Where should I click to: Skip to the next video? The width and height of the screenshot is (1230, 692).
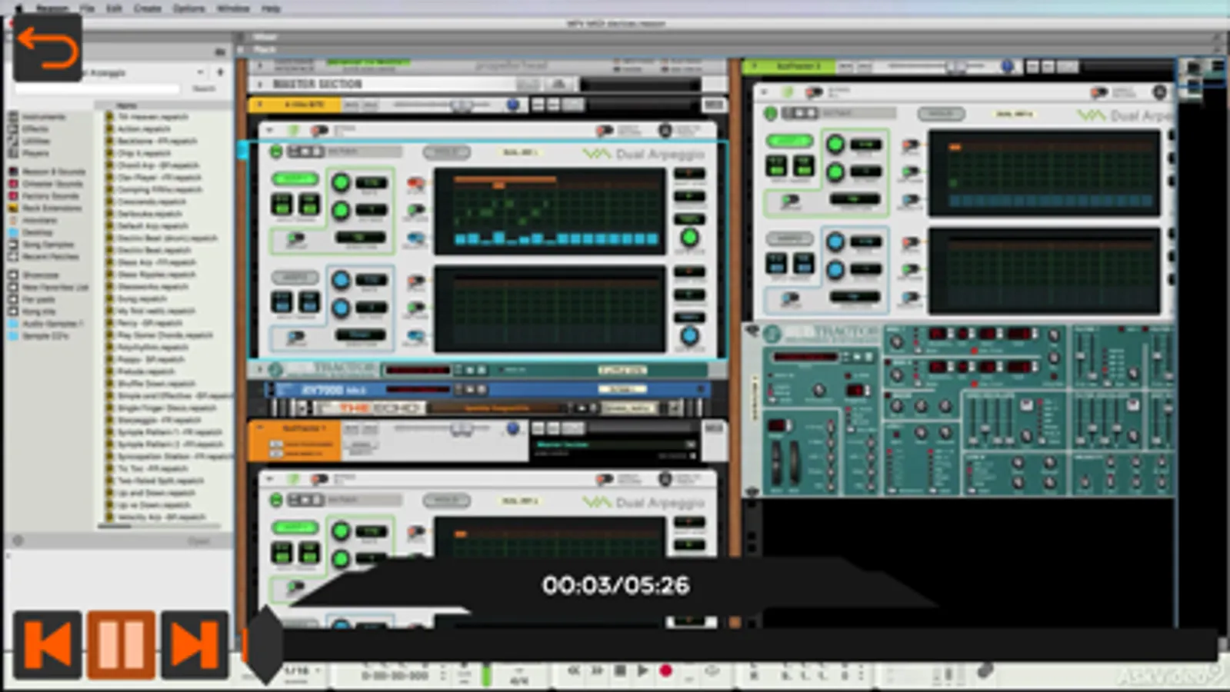pyautogui.click(x=194, y=644)
